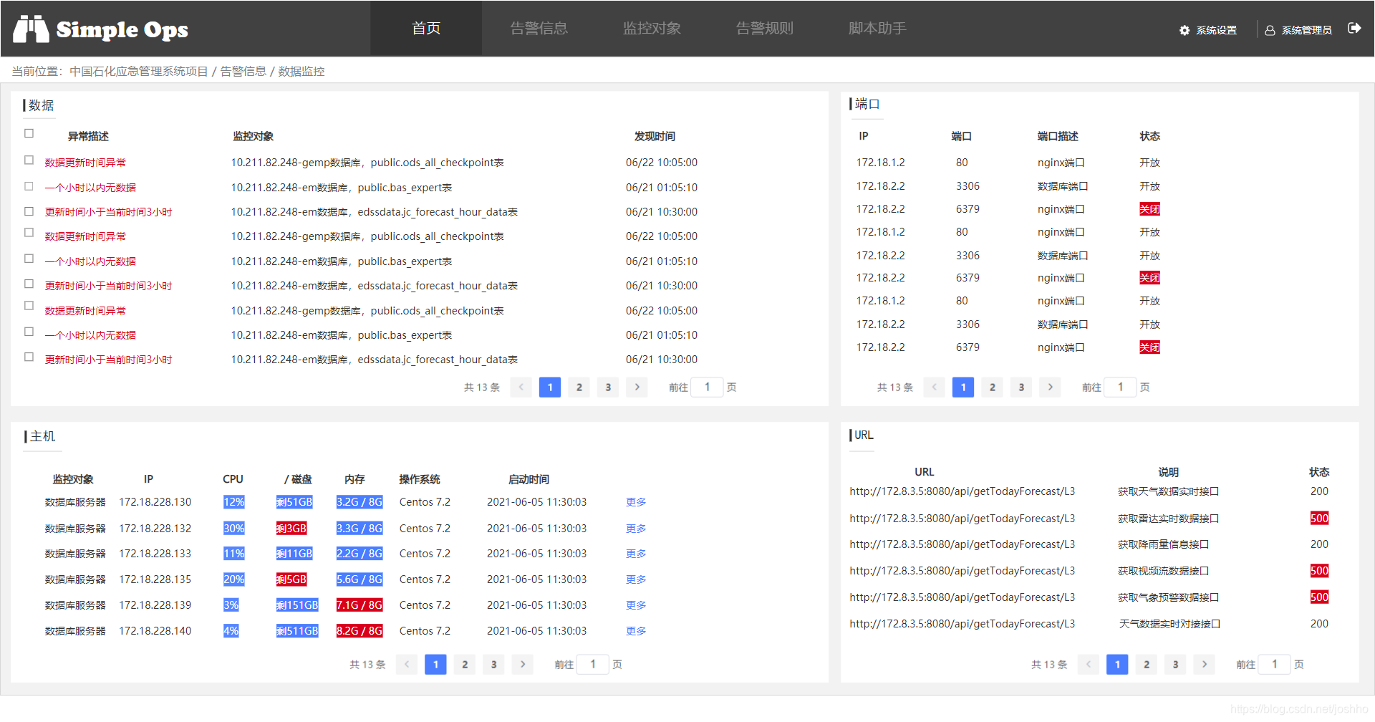Image resolution: width=1375 pixels, height=722 pixels.
Task: Switch to the 告警信息 tab
Action: [x=539, y=29]
